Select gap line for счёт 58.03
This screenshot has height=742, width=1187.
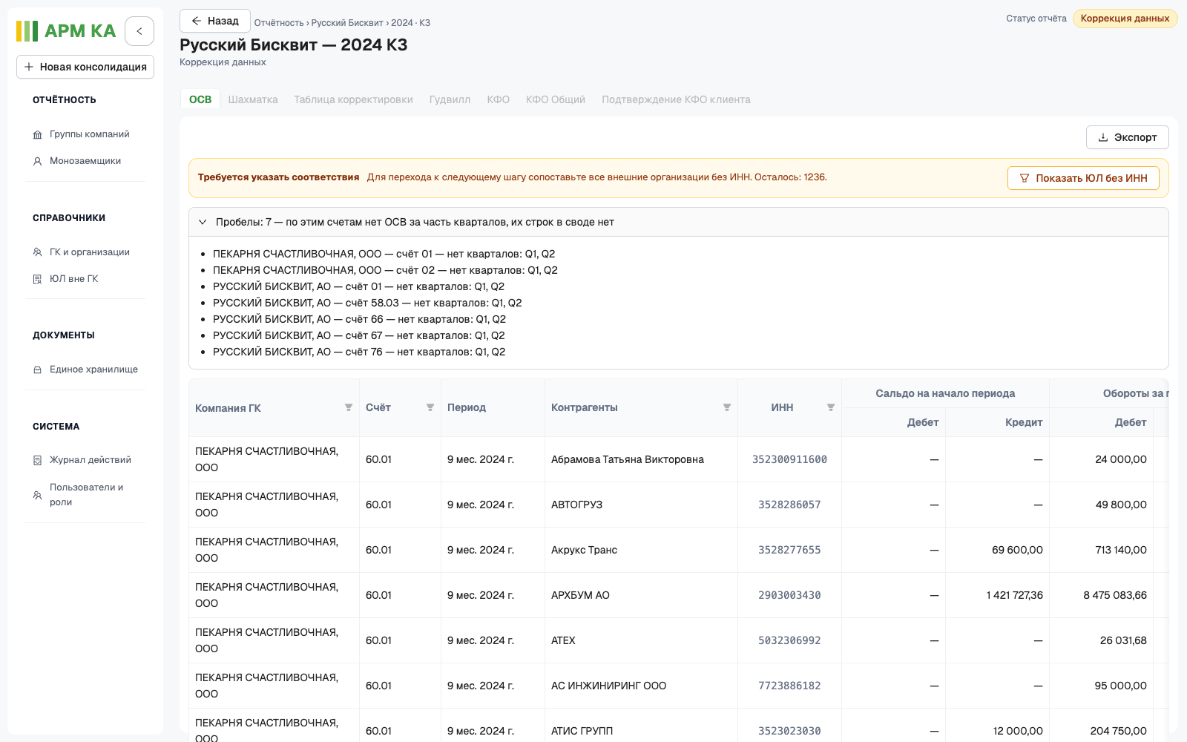tap(367, 303)
